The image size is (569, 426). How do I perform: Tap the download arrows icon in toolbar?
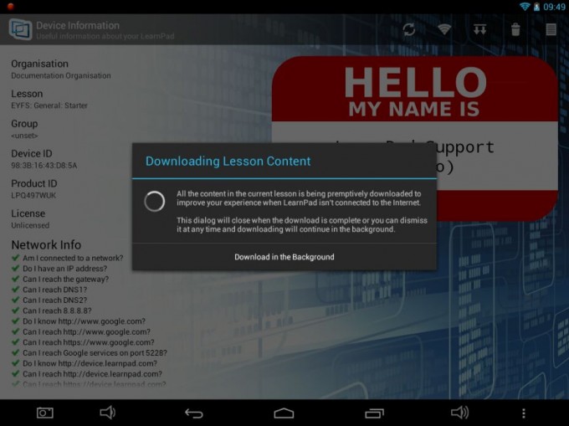[x=479, y=29]
